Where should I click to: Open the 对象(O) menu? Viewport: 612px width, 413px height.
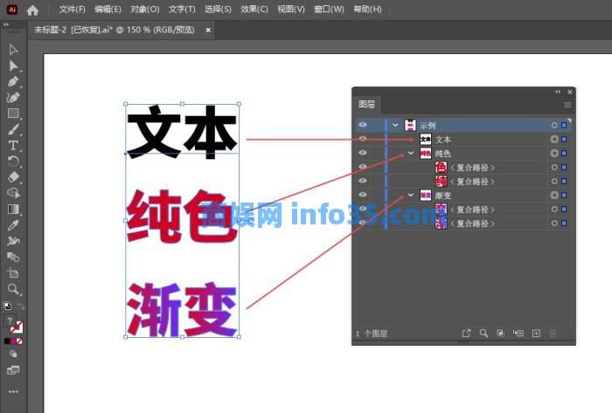[145, 10]
